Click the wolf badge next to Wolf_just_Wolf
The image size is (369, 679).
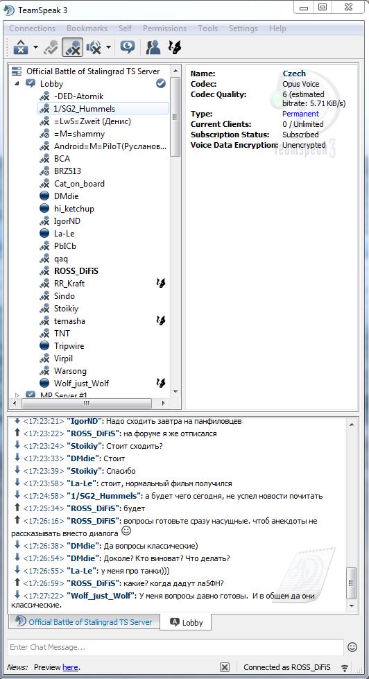point(161,383)
